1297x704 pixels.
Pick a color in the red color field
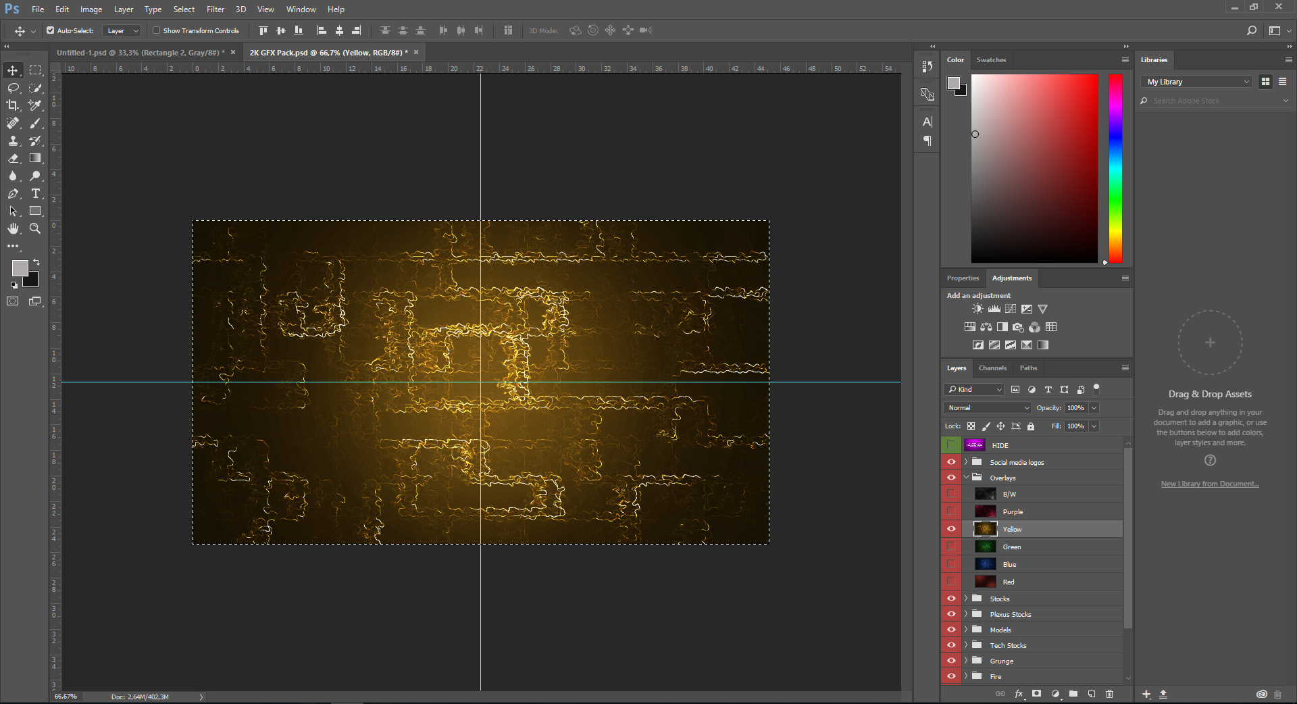(1034, 168)
